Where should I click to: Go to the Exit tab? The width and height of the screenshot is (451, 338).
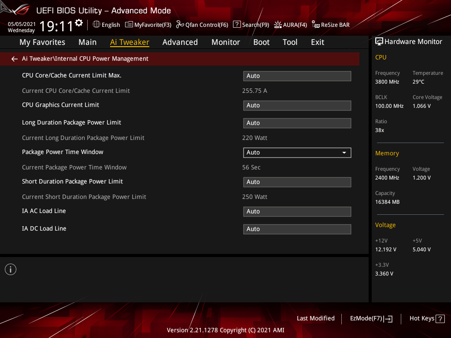[318, 42]
